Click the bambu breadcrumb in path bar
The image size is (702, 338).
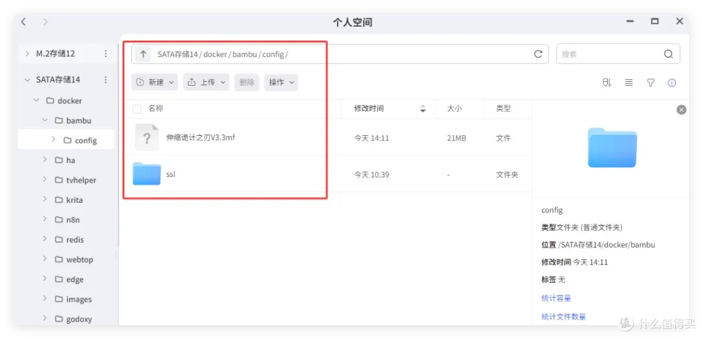(x=244, y=54)
